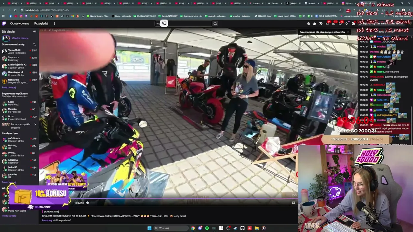Open julcziana live channel
The width and height of the screenshot is (413, 232).
click(x=19, y=161)
